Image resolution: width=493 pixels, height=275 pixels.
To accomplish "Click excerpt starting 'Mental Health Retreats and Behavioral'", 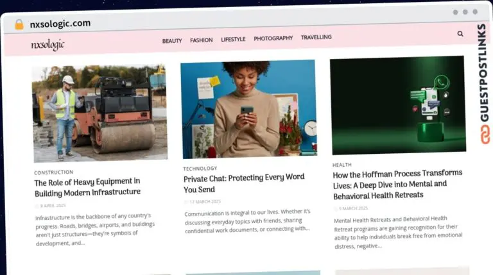I will coord(398,232).
